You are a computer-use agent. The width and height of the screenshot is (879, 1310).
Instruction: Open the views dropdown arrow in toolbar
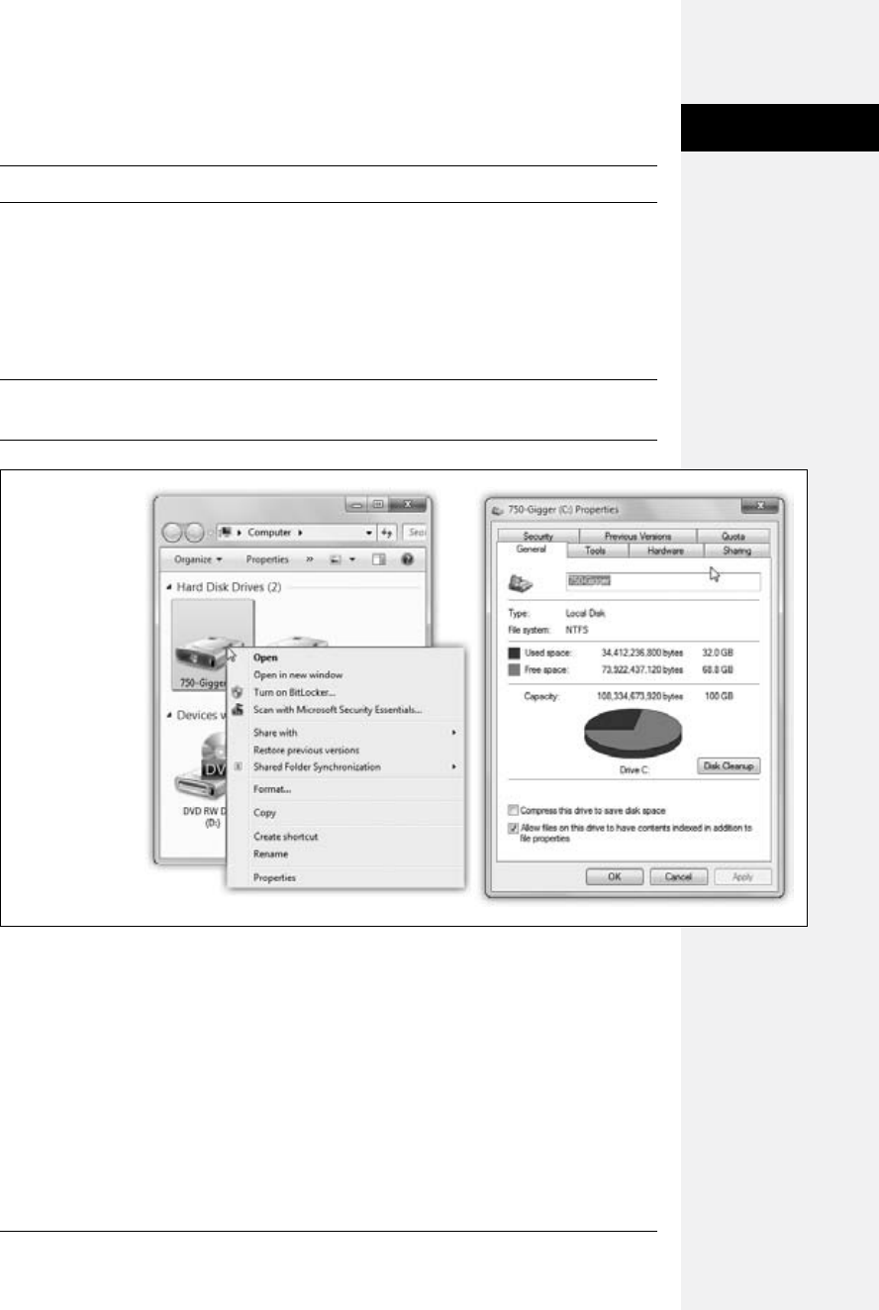[x=352, y=559]
